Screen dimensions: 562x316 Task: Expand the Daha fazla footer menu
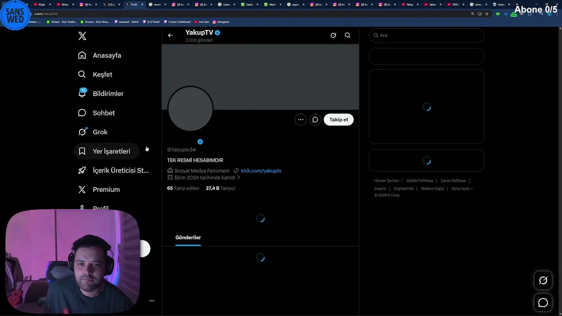coord(462,189)
